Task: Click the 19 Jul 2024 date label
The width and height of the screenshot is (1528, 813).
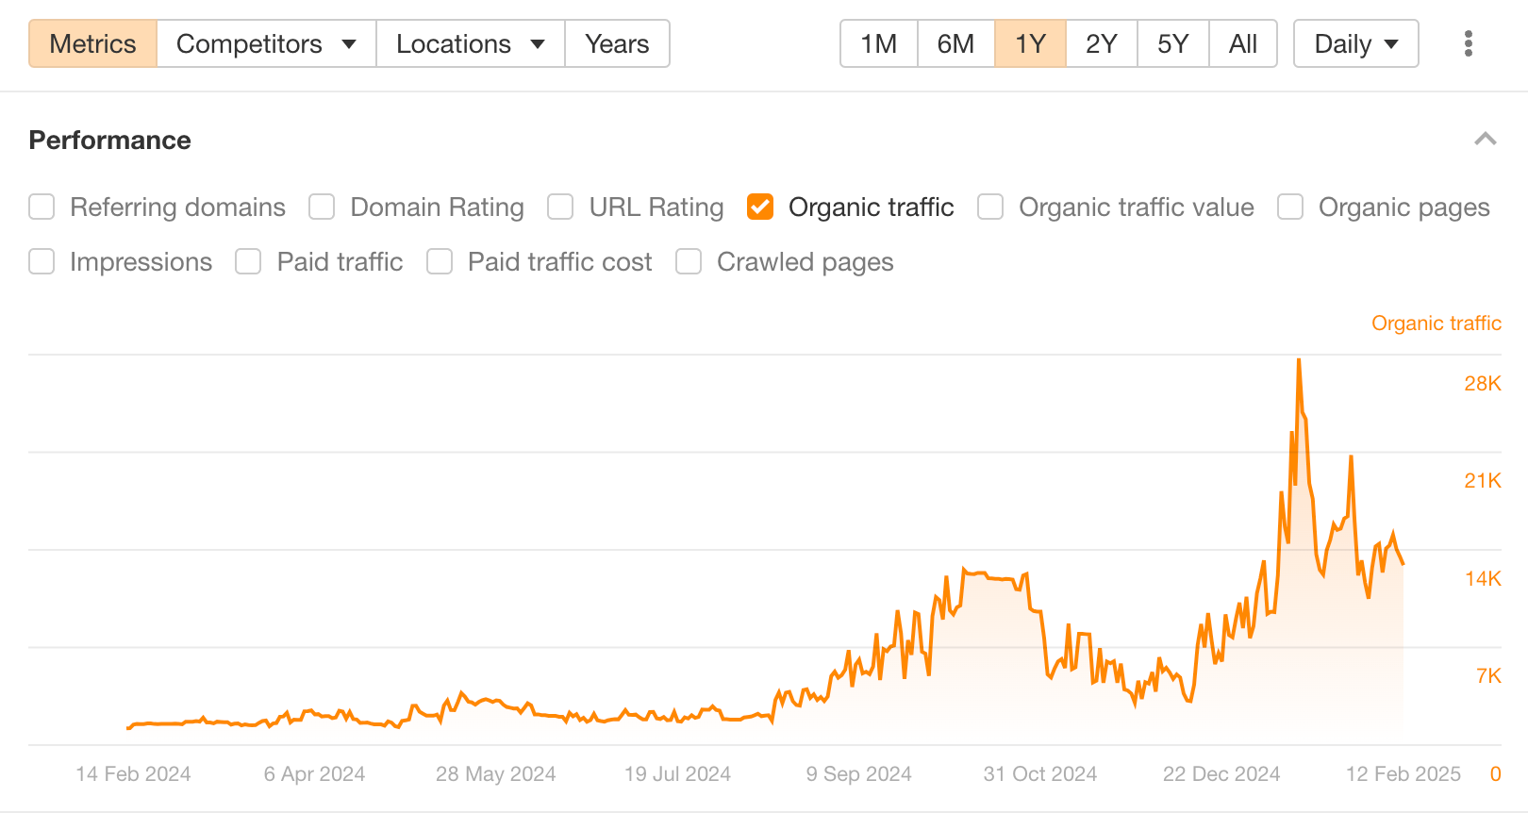Action: click(677, 774)
